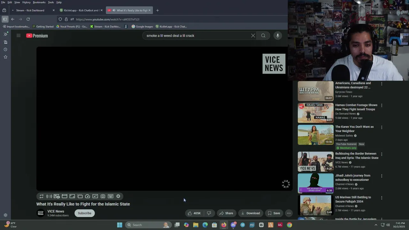This screenshot has width=409, height=230.
Task: Open the Tools menu
Action: pos(51,2)
